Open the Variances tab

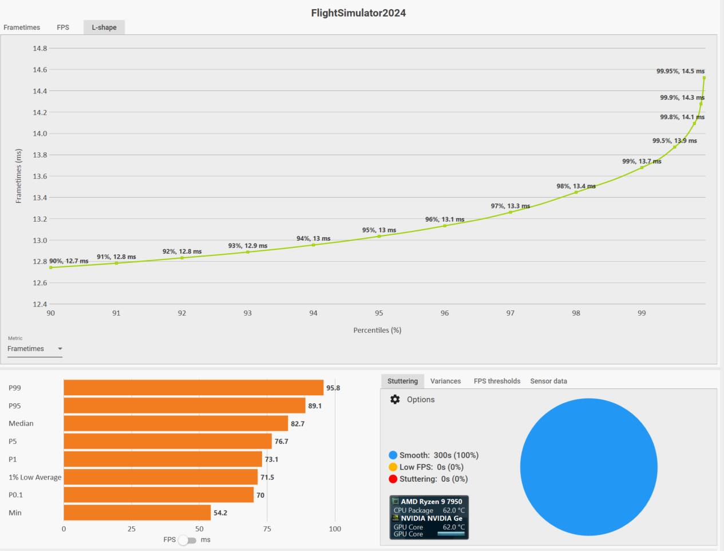point(445,381)
